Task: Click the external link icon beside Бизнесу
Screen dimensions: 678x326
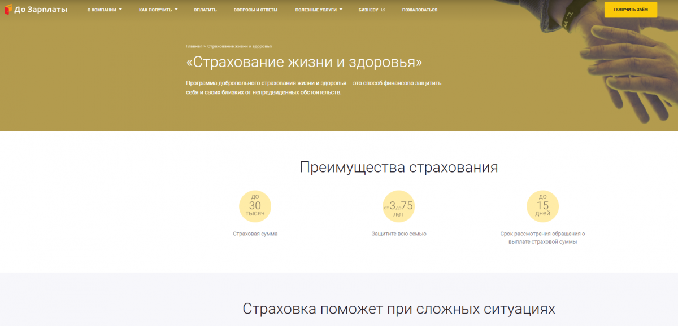Action: coord(383,10)
